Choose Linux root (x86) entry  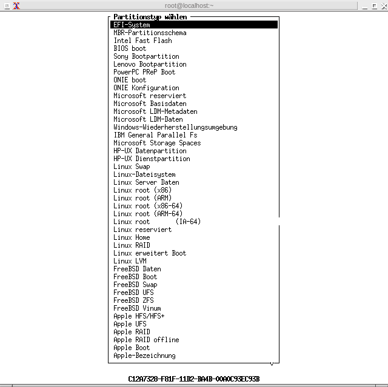click(142, 190)
